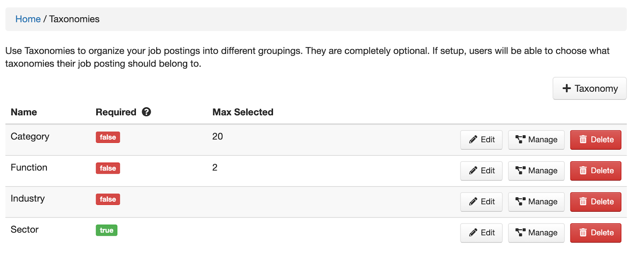The height and width of the screenshot is (263, 641).
Task: Edit the Function taxonomy
Action: pyautogui.click(x=481, y=171)
